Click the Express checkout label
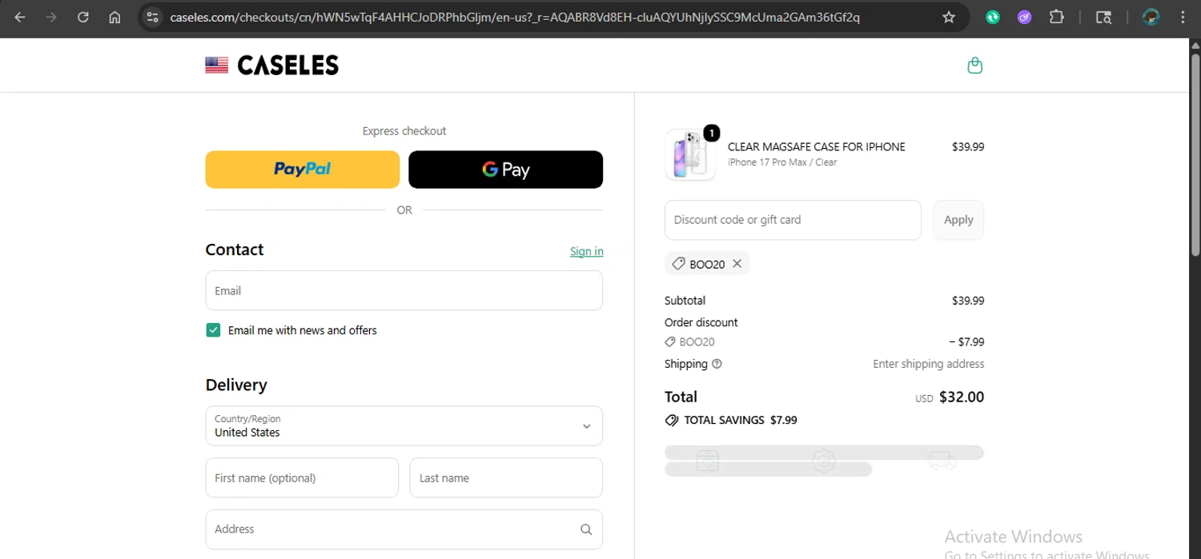The height and width of the screenshot is (559, 1201). click(404, 131)
